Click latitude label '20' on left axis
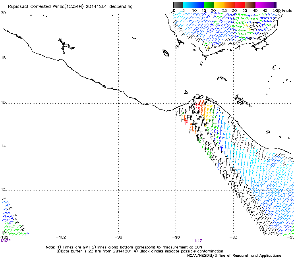The image size is (294, 258). 3,13
